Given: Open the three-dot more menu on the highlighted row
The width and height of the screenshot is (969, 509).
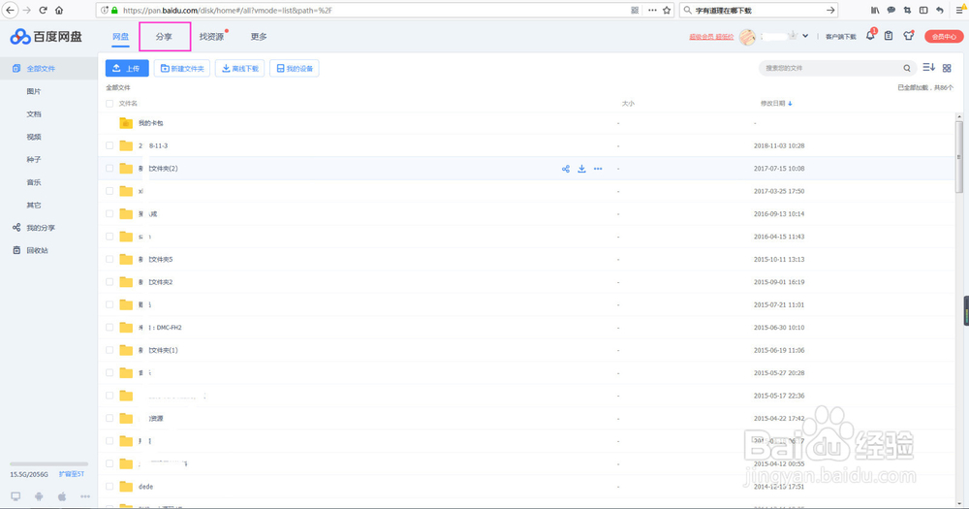Looking at the screenshot, I should (598, 169).
